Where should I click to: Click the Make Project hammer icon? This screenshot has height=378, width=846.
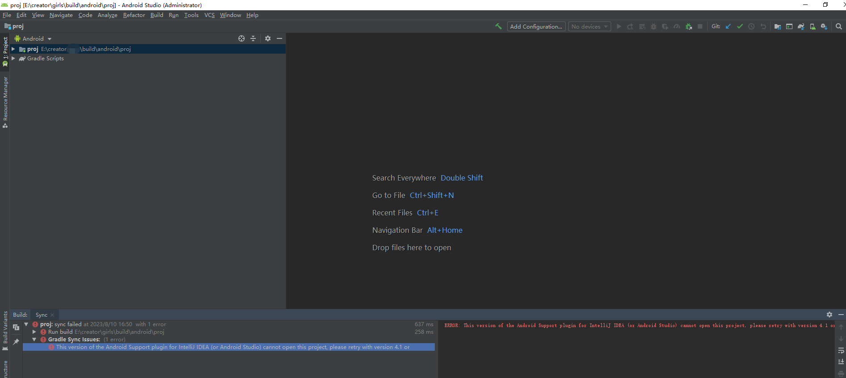498,26
